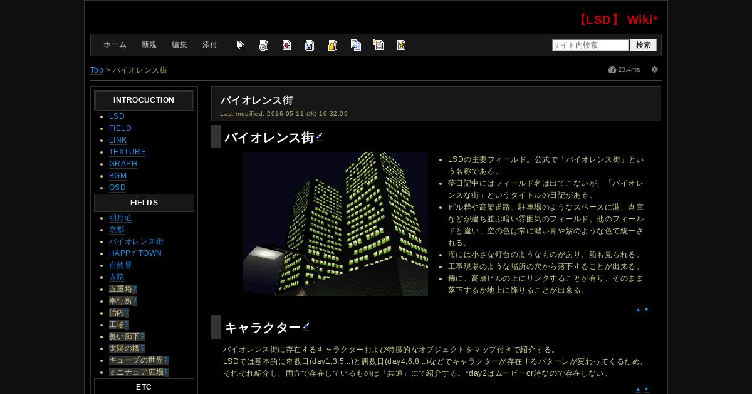Open the LSD sidebar link

click(117, 116)
